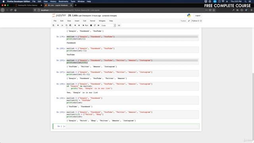The width and height of the screenshot is (254, 143).
Task: Open Firefox Tools menu in menu bar
Action: pos(73,2)
